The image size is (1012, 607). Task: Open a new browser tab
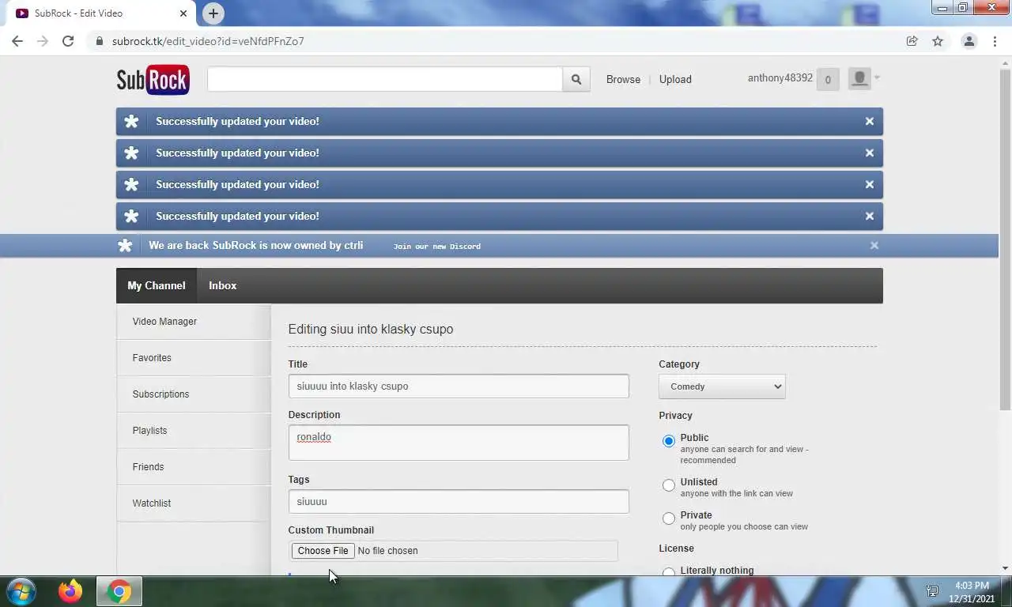click(x=213, y=13)
